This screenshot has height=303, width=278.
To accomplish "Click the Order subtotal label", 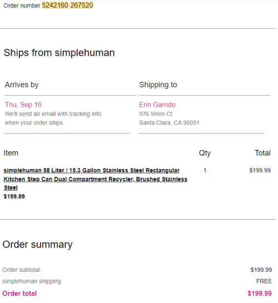I will coord(22,270).
